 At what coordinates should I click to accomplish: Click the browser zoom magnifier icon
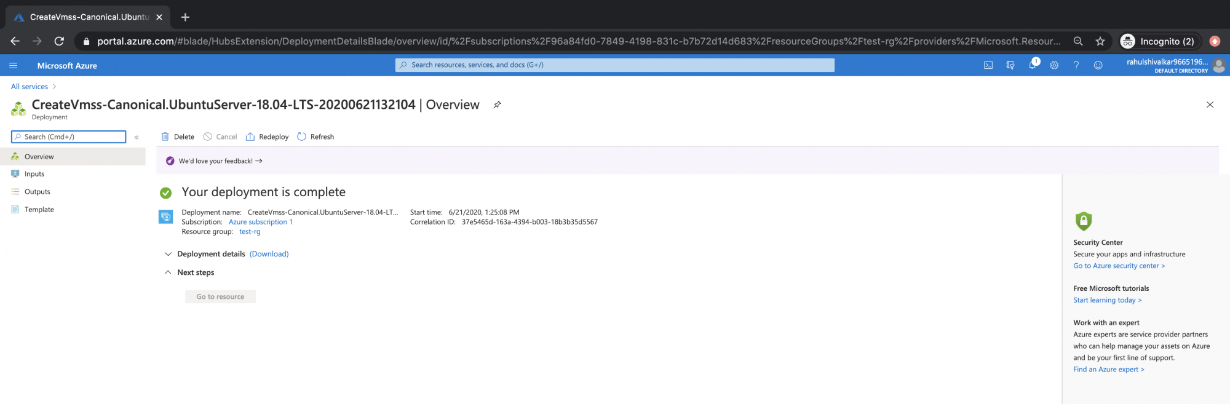pyautogui.click(x=1078, y=41)
